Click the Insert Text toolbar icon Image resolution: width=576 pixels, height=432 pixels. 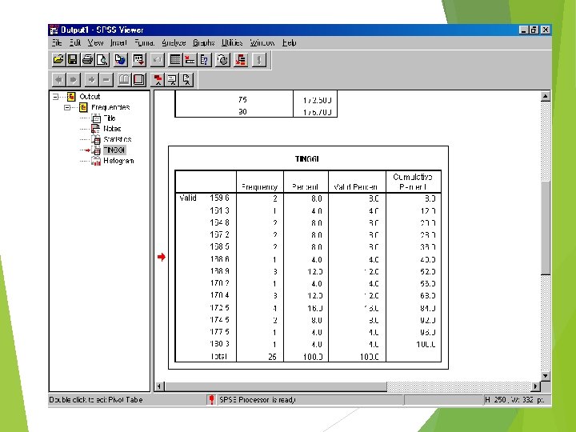(186, 79)
